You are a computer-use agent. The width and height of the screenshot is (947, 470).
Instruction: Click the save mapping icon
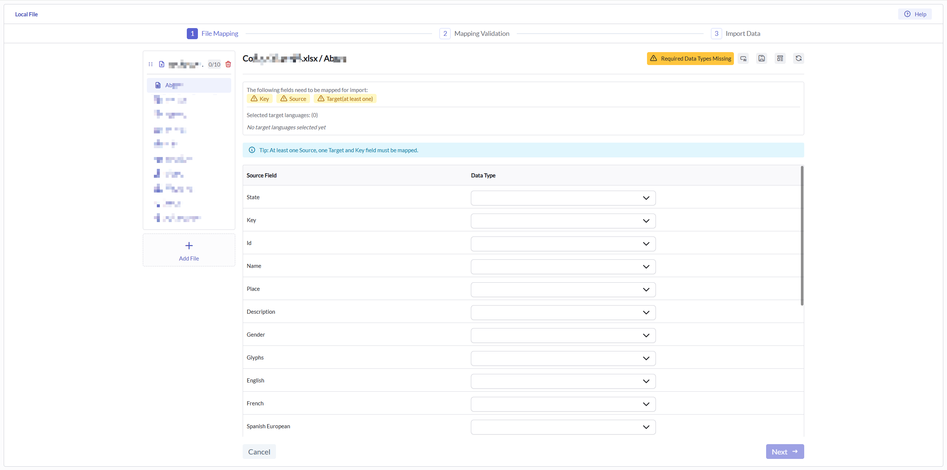[x=762, y=58]
